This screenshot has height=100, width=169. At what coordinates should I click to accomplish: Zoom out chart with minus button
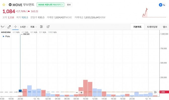click(x=77, y=92)
